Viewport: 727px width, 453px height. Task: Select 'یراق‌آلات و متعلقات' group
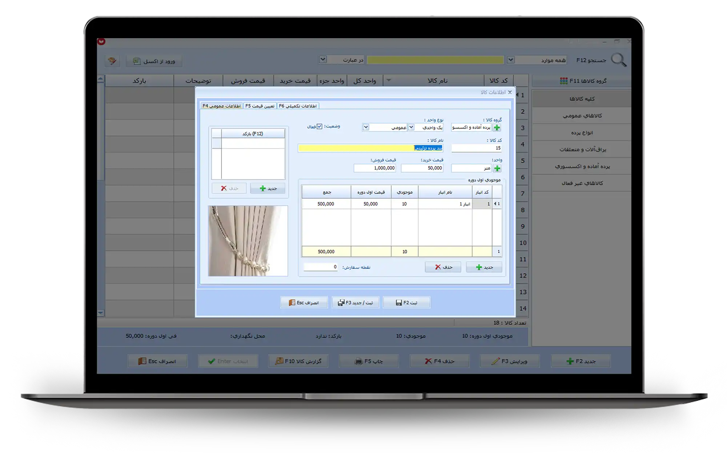[582, 149]
